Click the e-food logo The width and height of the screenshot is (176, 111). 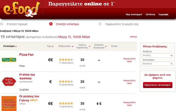coord(22,9)
